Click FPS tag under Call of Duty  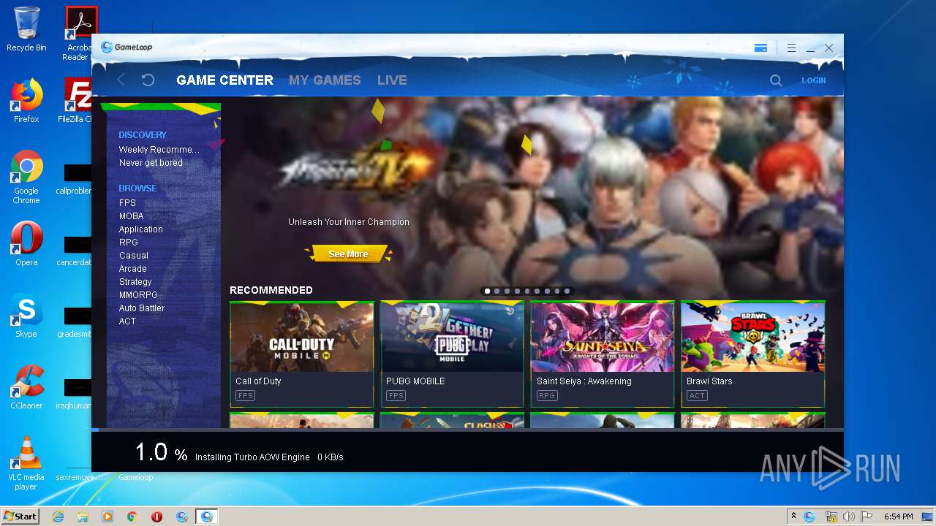pos(244,396)
